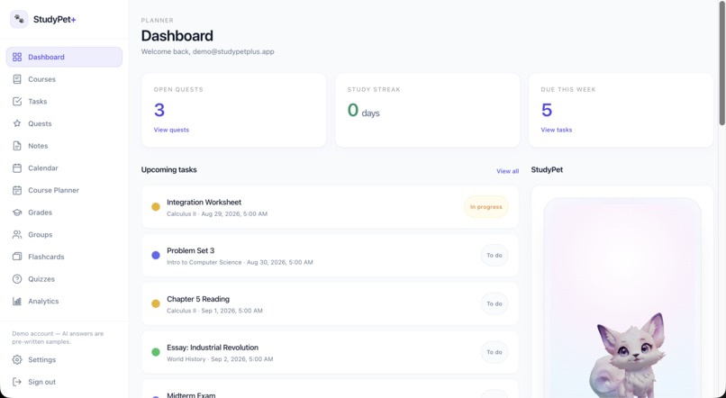This screenshot has height=398, width=726.
Task: Click the Dashboard grid icon in sidebar
Action: 17,57
